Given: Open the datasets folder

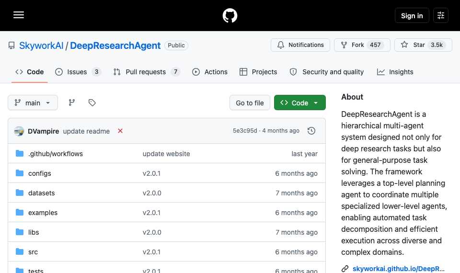Looking at the screenshot, I should click(x=41, y=193).
